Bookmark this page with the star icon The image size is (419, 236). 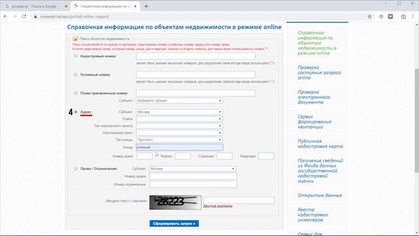[369, 16]
